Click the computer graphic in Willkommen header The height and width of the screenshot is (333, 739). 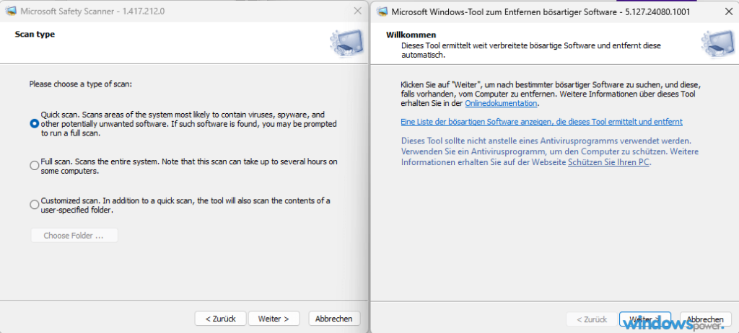718,43
